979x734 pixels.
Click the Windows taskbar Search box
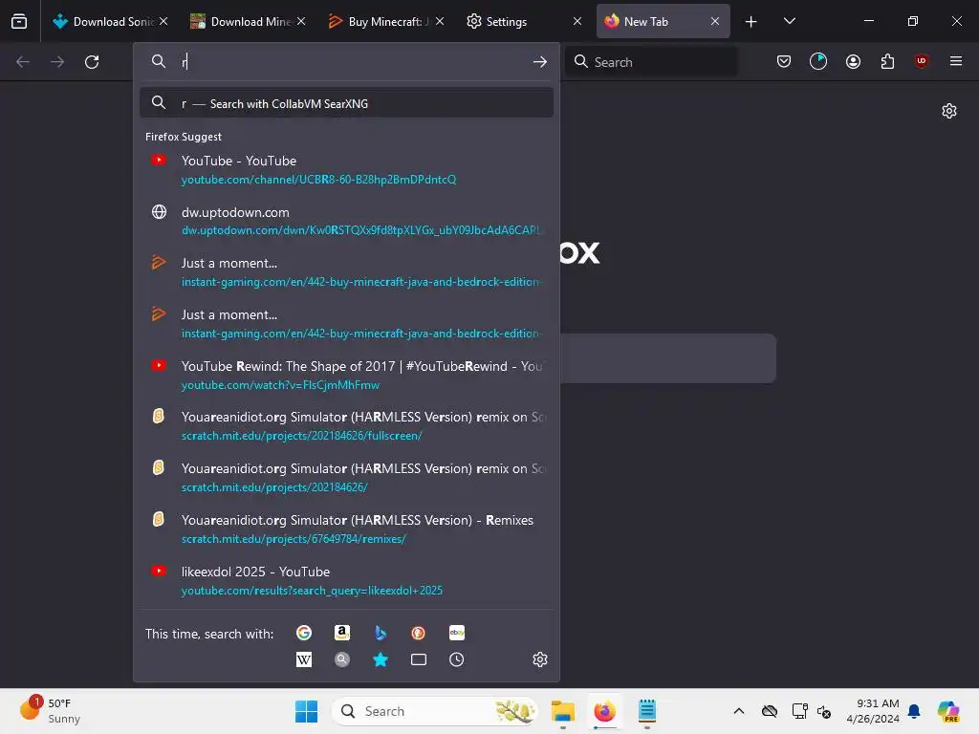435,711
